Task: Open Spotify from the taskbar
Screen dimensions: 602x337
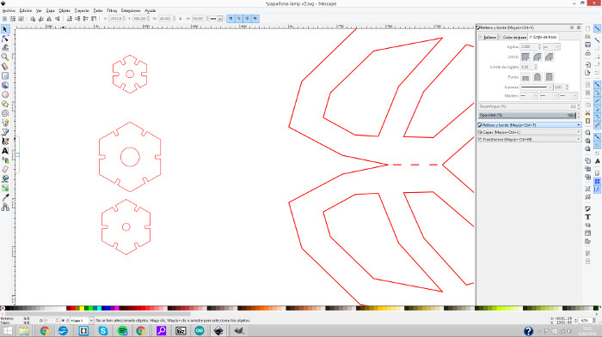Action: click(122, 330)
